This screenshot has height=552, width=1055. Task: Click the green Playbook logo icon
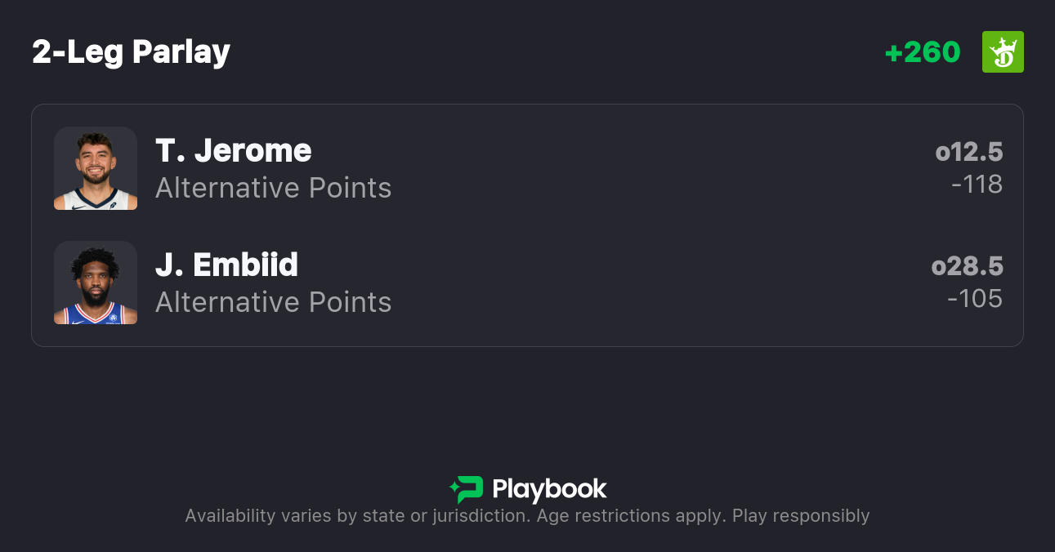467,489
